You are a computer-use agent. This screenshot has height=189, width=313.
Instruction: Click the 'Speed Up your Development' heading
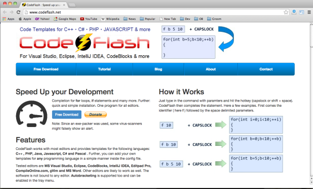point(65,92)
